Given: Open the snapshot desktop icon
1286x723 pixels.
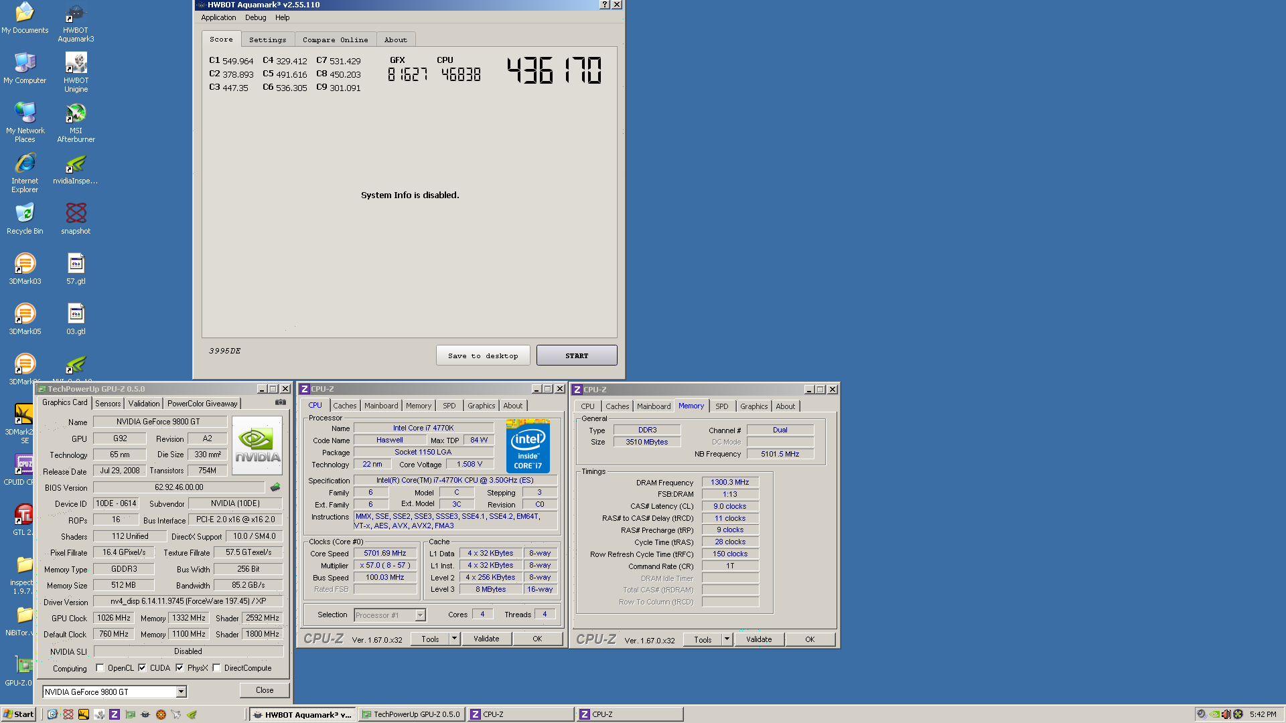Looking at the screenshot, I should [76, 219].
